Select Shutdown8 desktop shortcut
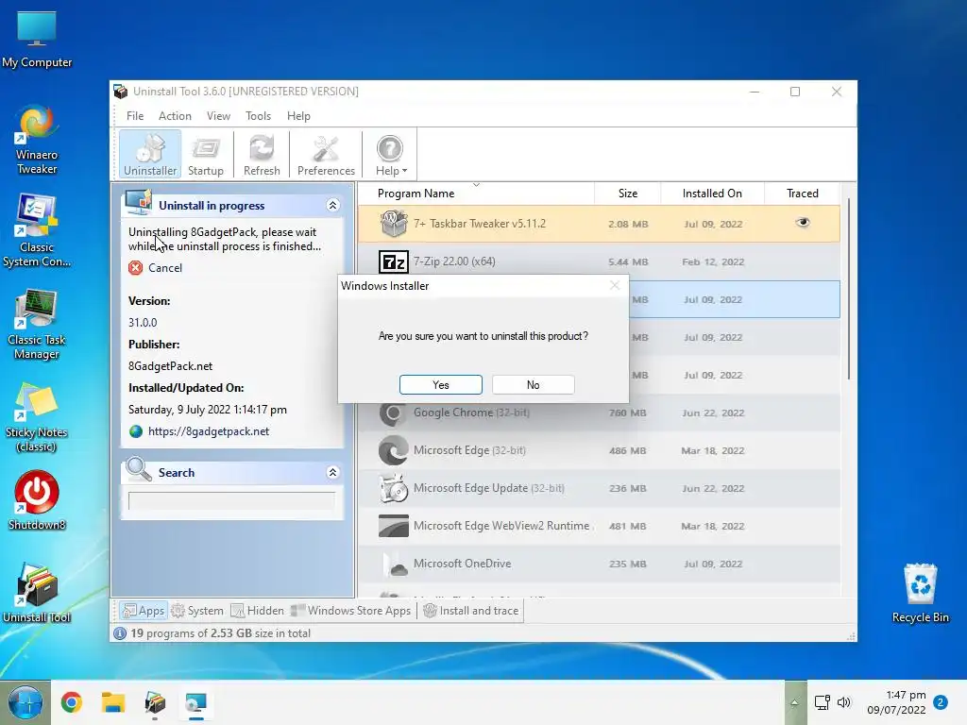Viewport: 967px width, 725px height. [37, 500]
